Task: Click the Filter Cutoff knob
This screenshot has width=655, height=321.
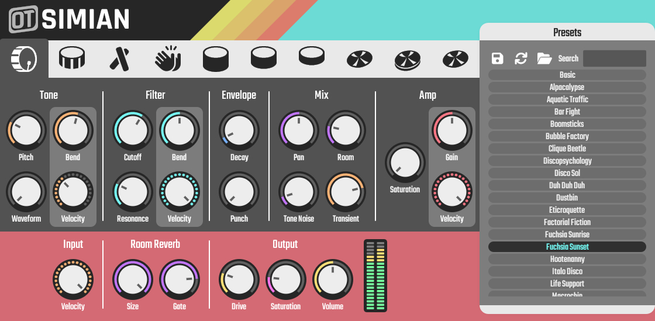Action: pos(132,130)
